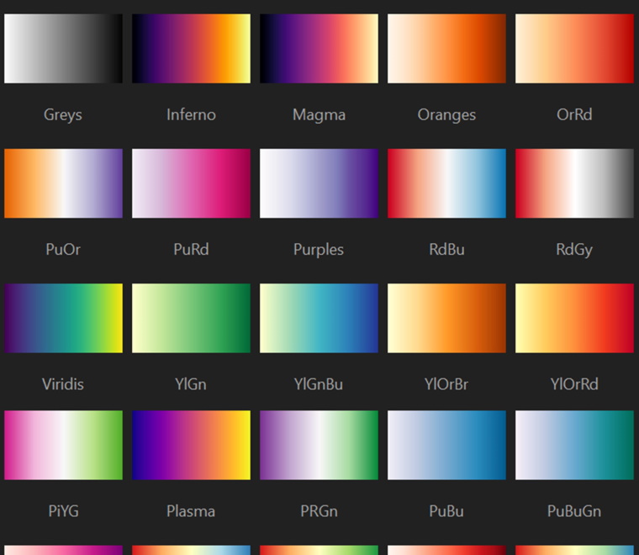The image size is (639, 555).
Task: Click the OrRd gradient swatch
Action: point(574,49)
